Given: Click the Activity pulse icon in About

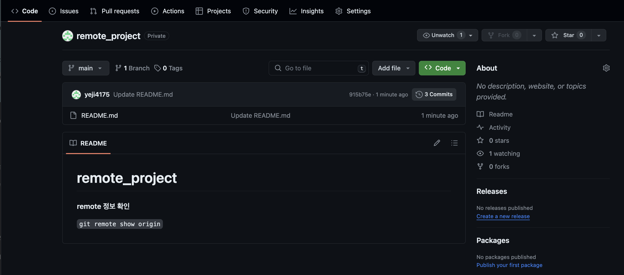Looking at the screenshot, I should 480,127.
